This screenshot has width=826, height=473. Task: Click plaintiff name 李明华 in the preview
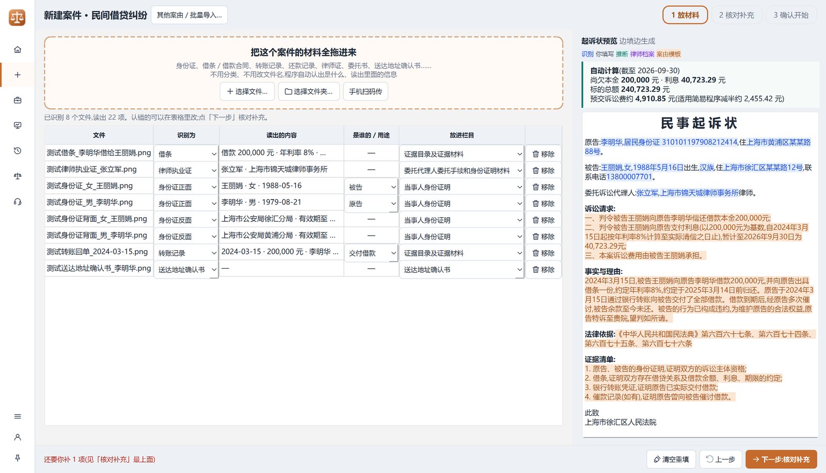(611, 142)
